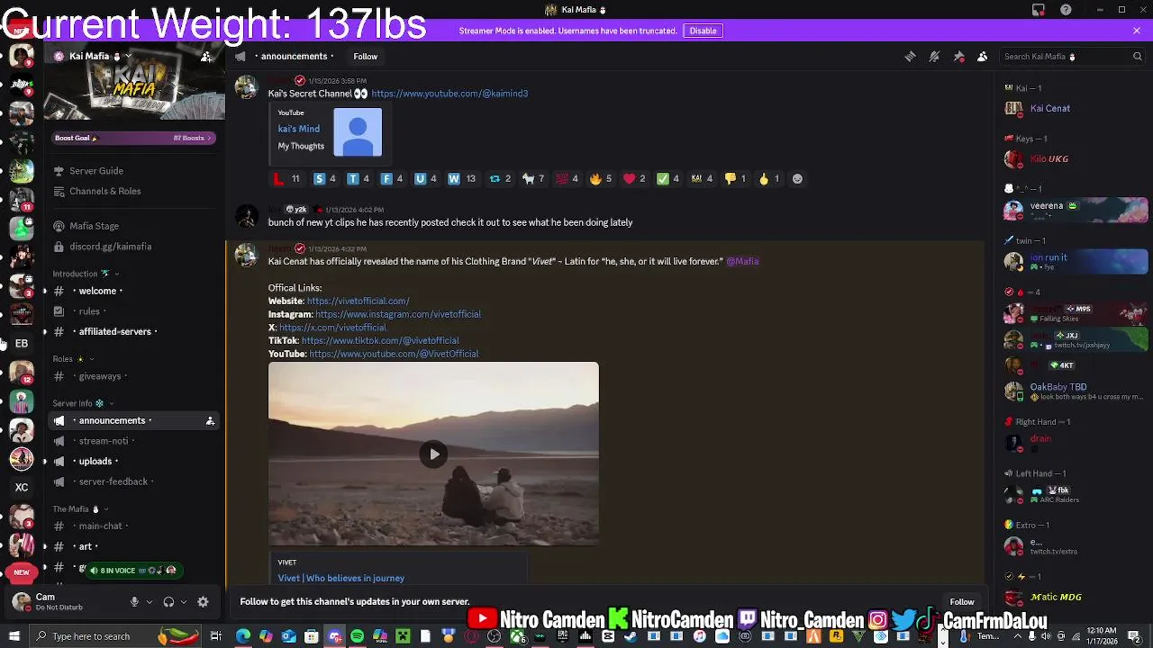Click the bottom Follow button

tap(962, 601)
